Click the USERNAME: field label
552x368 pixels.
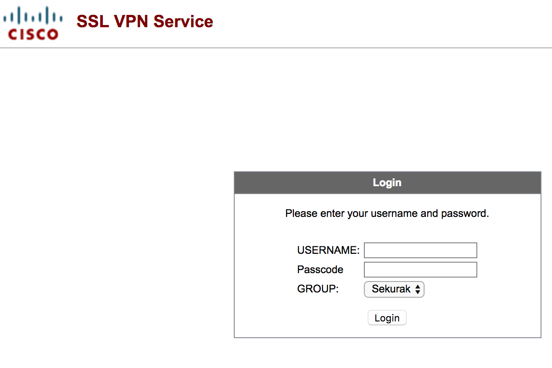328,250
